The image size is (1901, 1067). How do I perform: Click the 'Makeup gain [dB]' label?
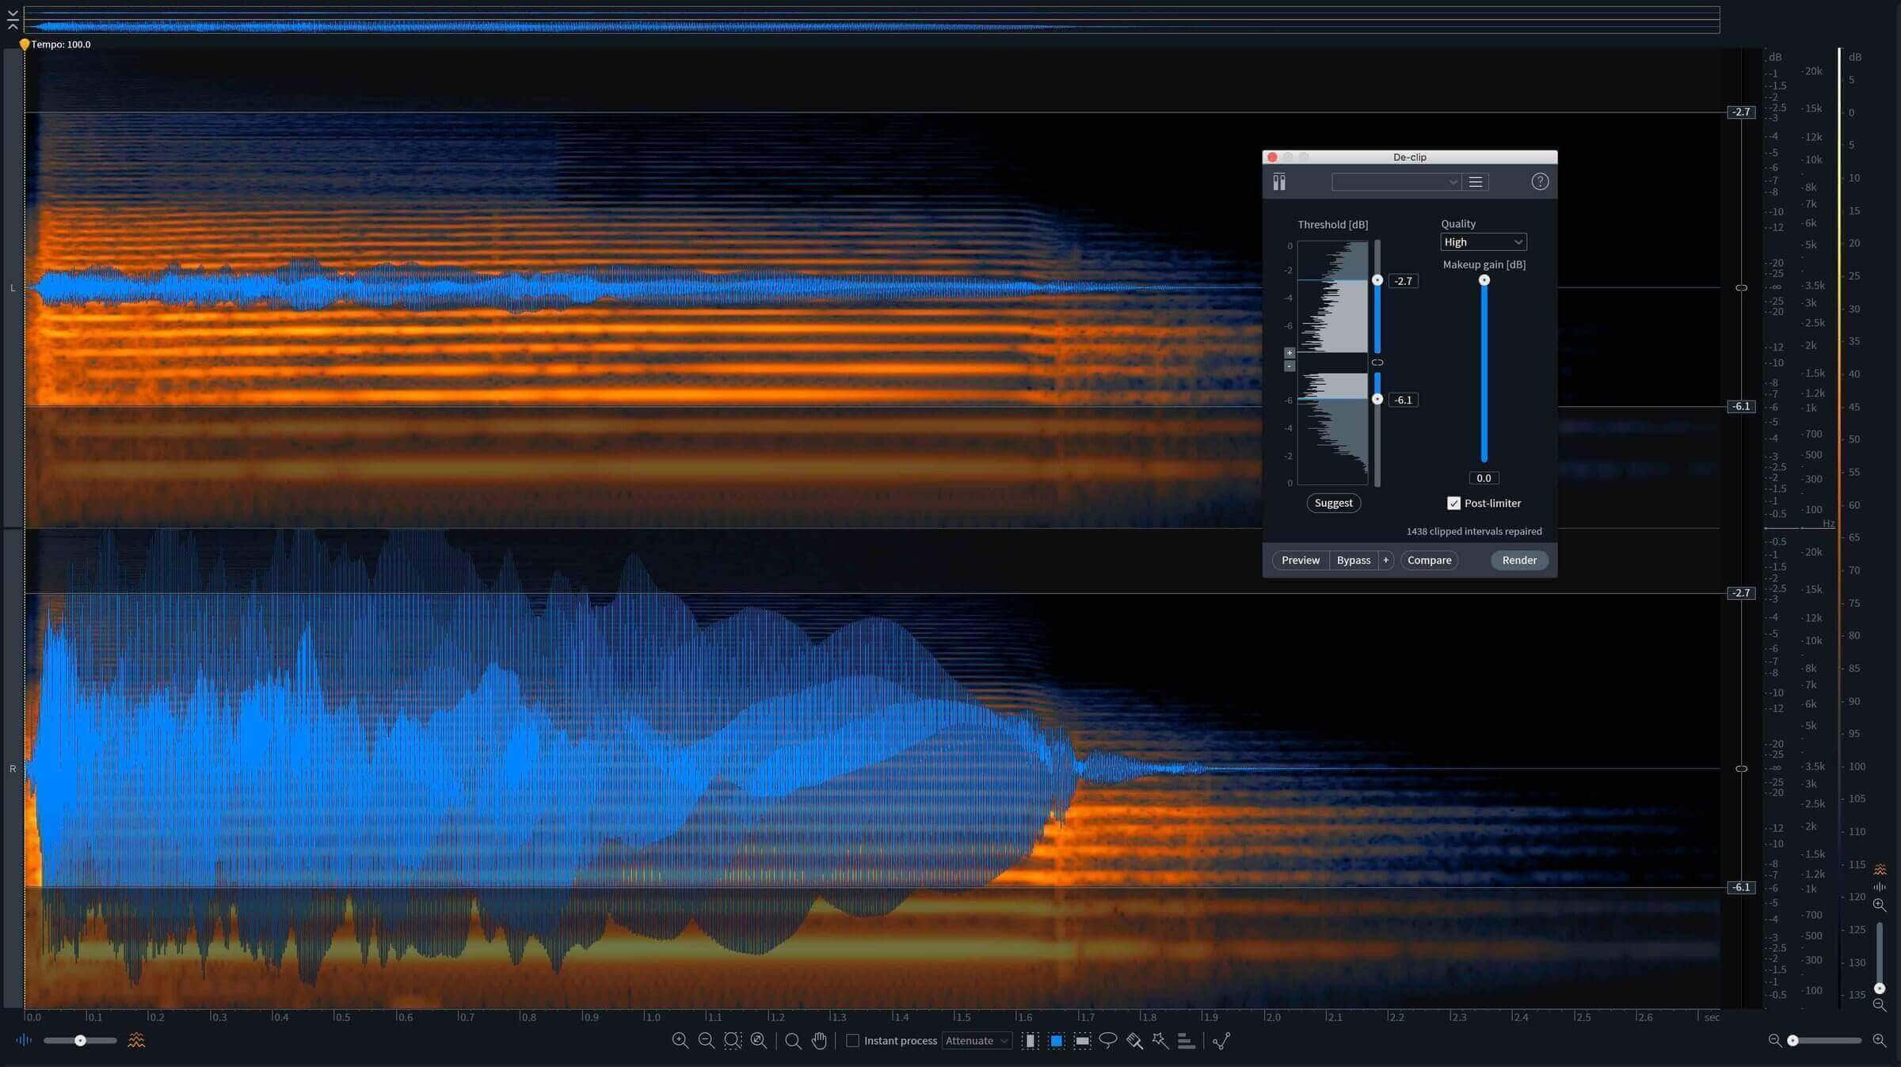pos(1484,264)
